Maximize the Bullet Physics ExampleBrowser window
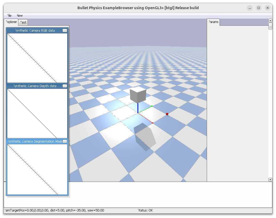The width and height of the screenshot is (276, 218). (x=259, y=8)
